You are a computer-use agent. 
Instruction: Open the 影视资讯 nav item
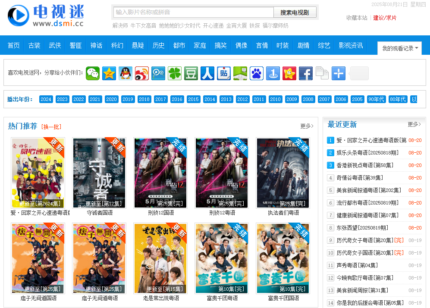[x=351, y=45]
